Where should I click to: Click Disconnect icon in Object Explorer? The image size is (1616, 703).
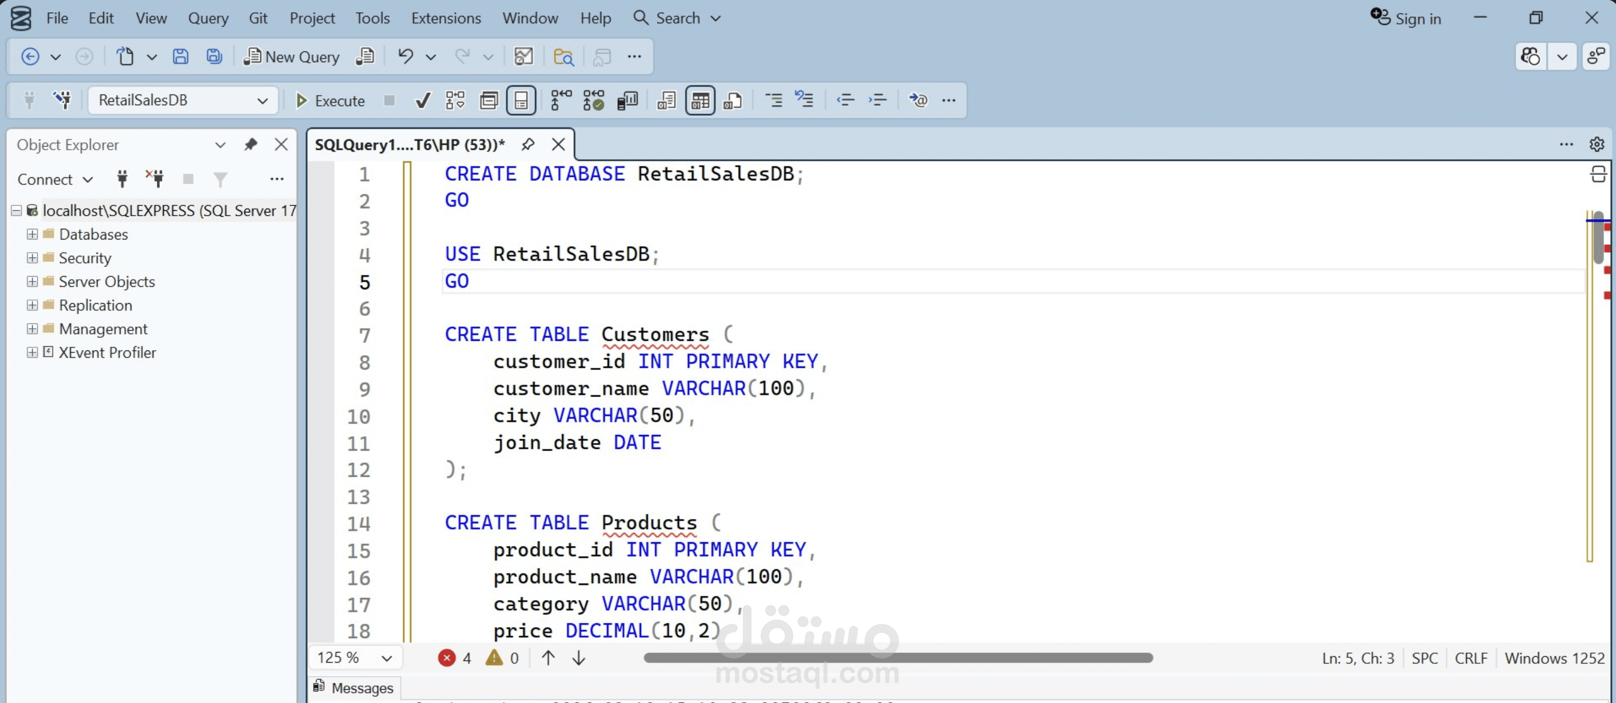click(155, 179)
